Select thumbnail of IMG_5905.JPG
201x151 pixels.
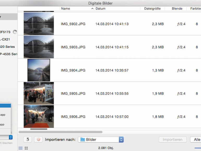(x=39, y=93)
